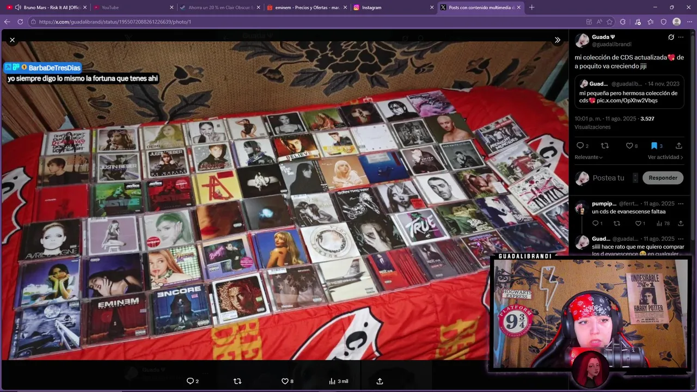The image size is (697, 392).
Task: Repost via the retweet icon in side panel
Action: coord(604,145)
